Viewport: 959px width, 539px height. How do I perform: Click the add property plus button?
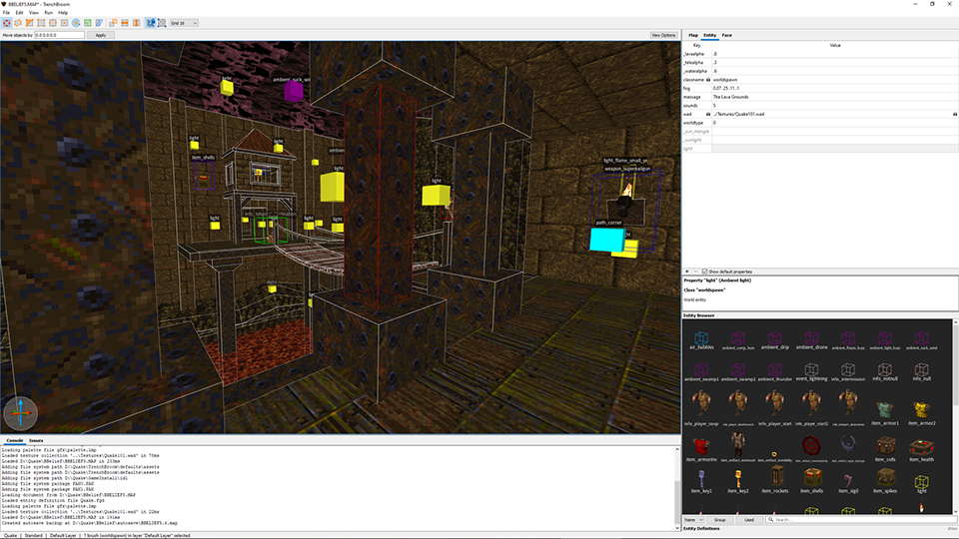687,271
